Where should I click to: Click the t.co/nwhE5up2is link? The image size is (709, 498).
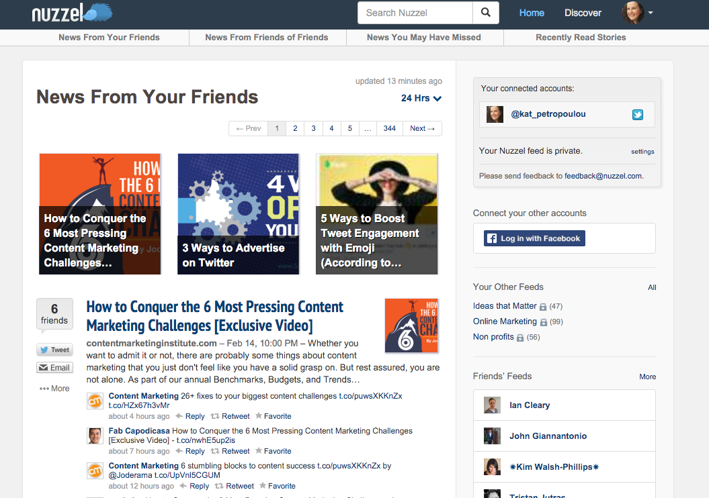206,440
